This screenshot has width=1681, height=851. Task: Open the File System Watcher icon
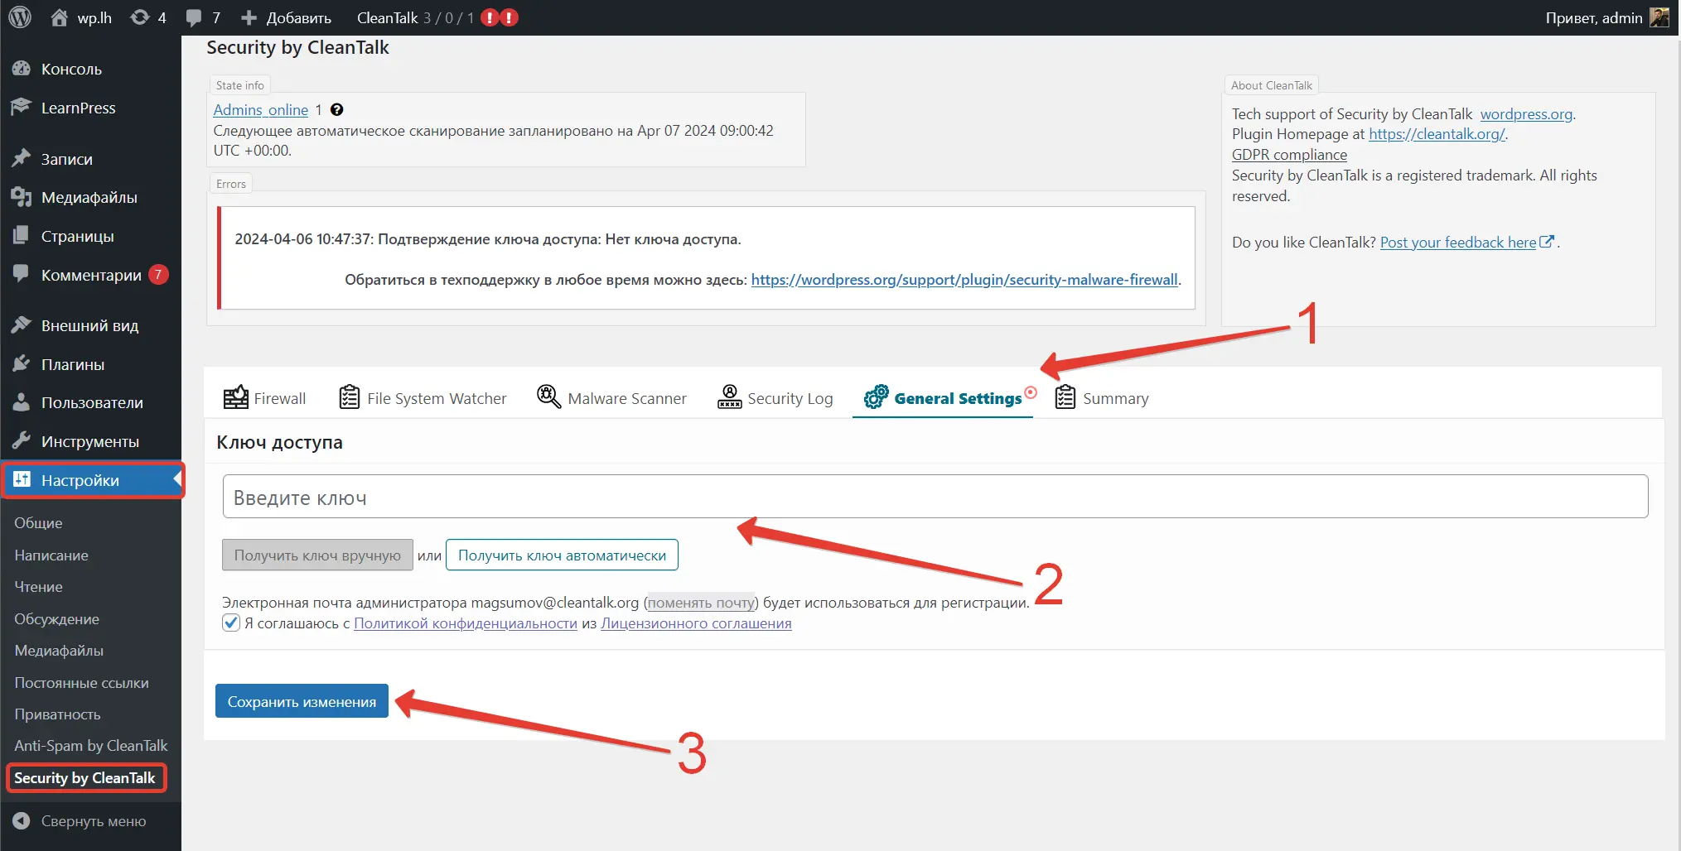click(349, 397)
